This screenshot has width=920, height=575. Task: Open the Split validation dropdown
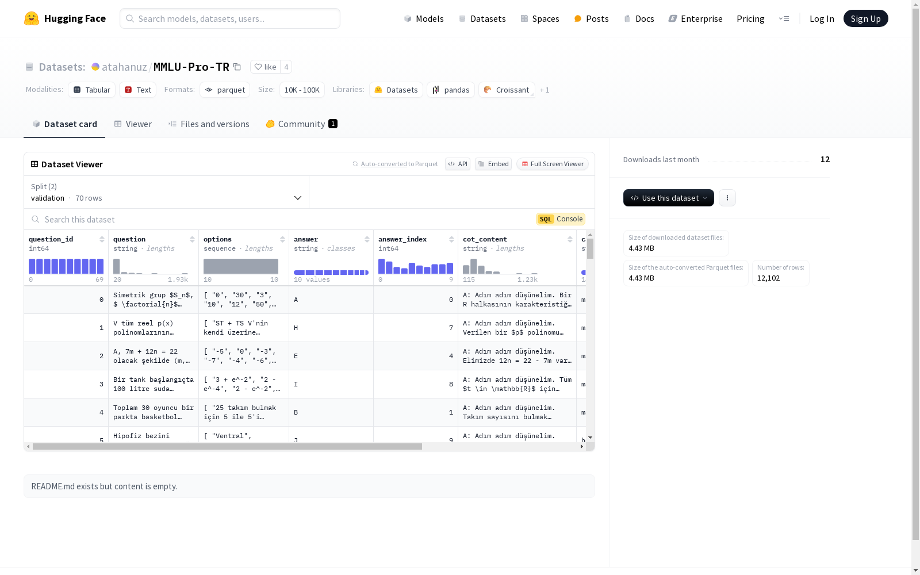pyautogui.click(x=166, y=192)
